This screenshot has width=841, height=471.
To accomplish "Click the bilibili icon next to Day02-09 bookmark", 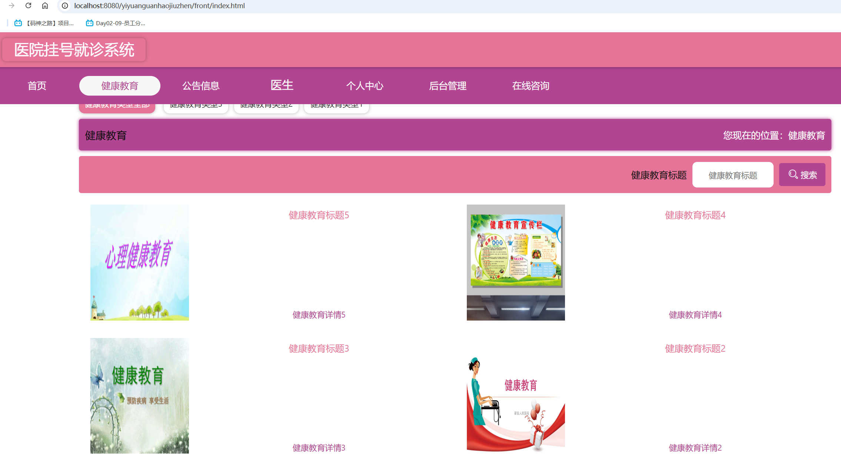I will [x=89, y=23].
